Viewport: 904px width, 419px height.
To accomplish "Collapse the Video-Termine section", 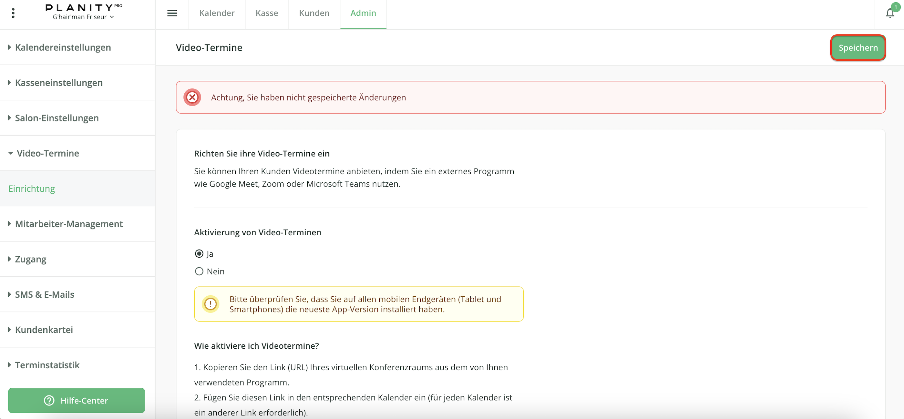I will click(48, 153).
